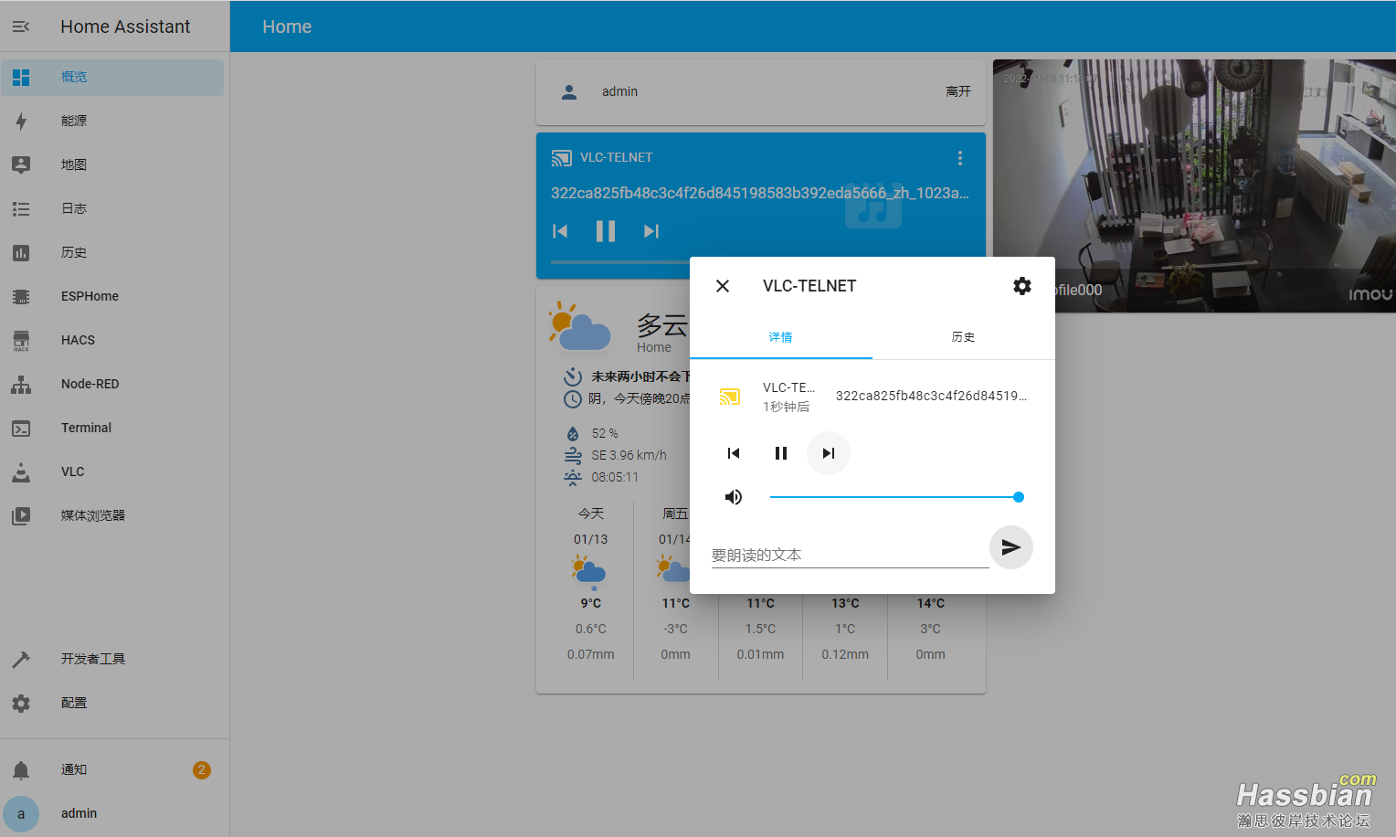The height and width of the screenshot is (837, 1396).
Task: Open the 日志 logbook panel
Action: (112, 208)
